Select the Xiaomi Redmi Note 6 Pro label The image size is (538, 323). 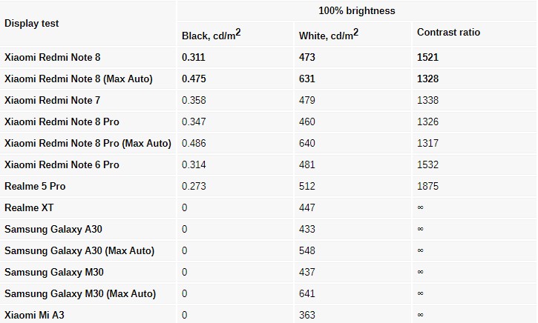coord(62,164)
